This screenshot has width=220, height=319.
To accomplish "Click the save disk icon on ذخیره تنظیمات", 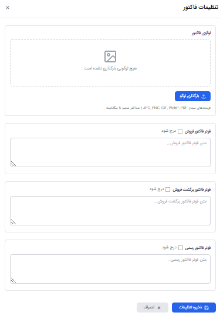I will tap(207, 308).
